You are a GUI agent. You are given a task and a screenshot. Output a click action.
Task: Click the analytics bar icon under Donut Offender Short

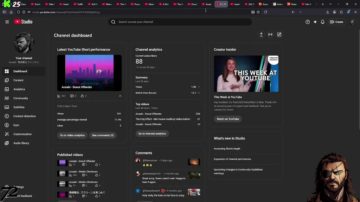(59, 96)
